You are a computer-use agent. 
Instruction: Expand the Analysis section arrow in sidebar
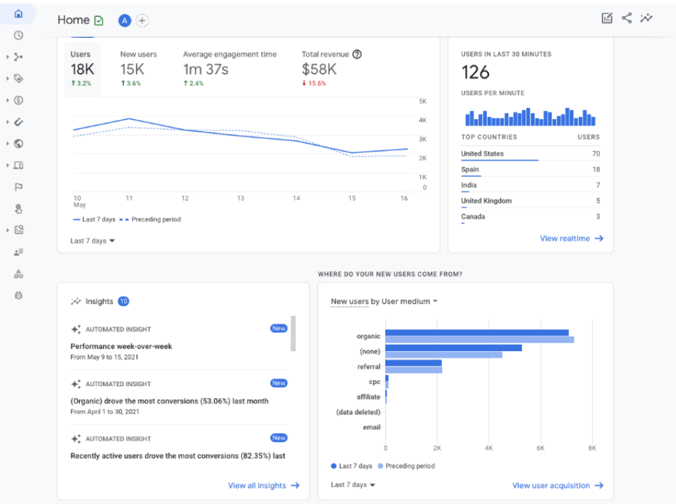pyautogui.click(x=7, y=230)
